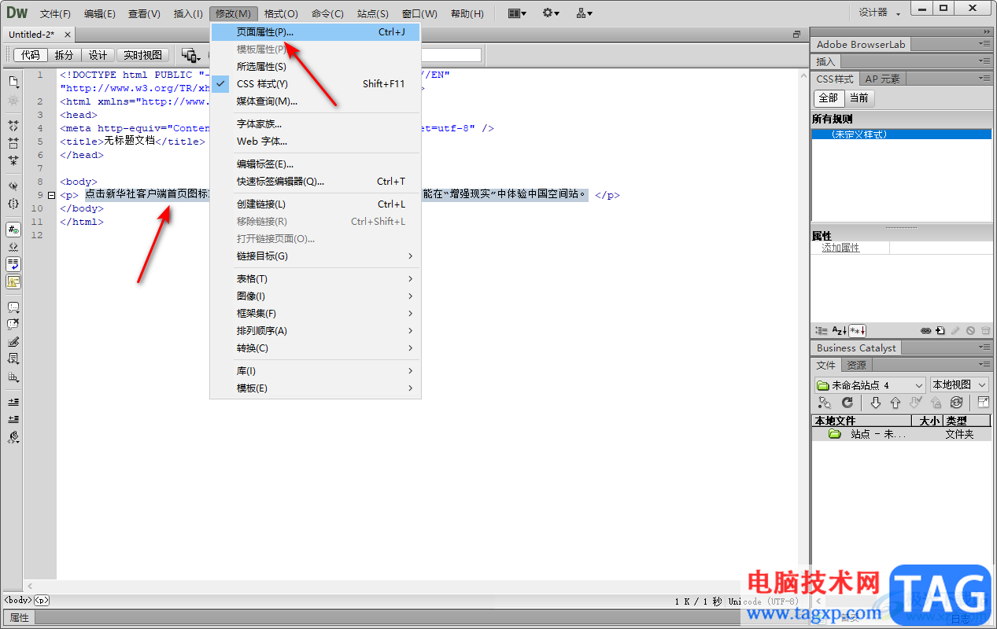This screenshot has width=997, height=629.
Task: Expand 转换(C) submenu
Action: click(315, 348)
